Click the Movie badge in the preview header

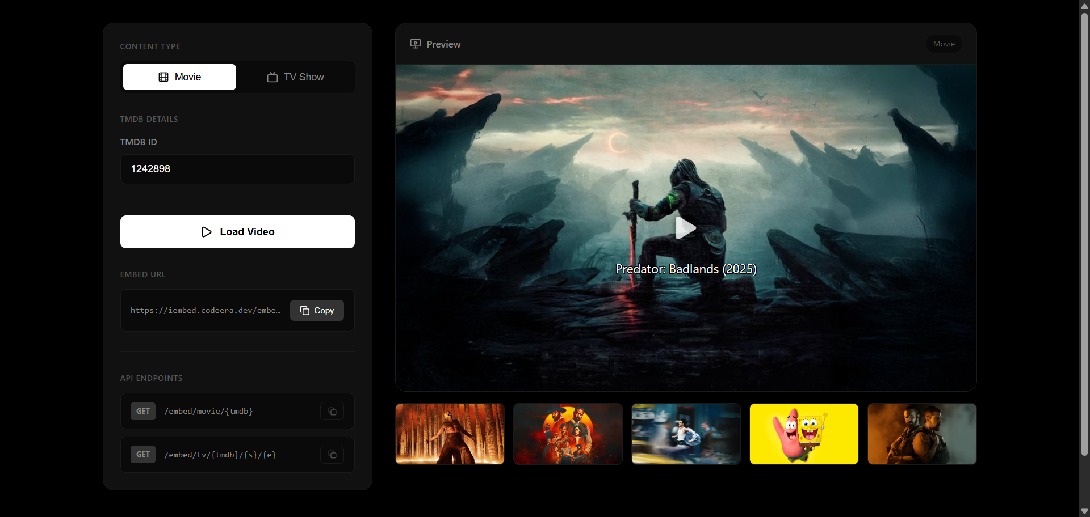(x=943, y=44)
